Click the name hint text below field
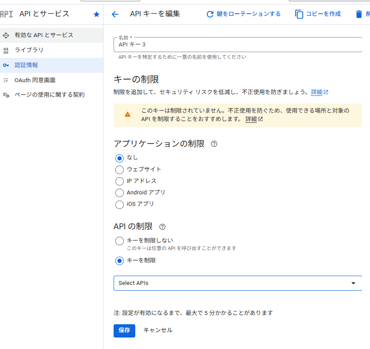The height and width of the screenshot is (349, 370). [x=182, y=57]
